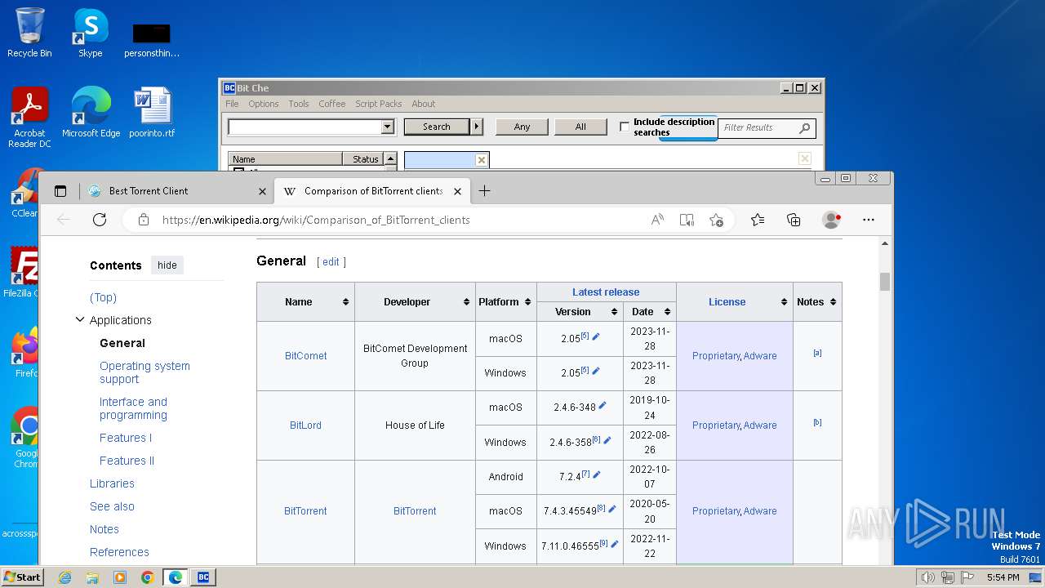Viewport: 1045px width, 588px height.
Task: Click the page vertical scrollbar thumb
Action: tap(885, 282)
